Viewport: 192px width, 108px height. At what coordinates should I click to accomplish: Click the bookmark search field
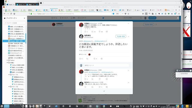point(15,23)
